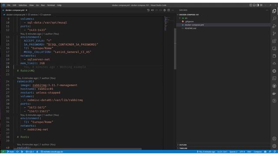This screenshot has width=278, height=156.
Task: Click rabbitmq image link on line 25
Action: [40, 85]
